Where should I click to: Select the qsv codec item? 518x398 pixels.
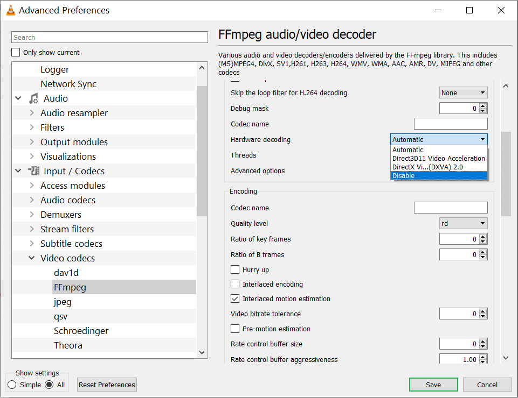[x=60, y=316]
